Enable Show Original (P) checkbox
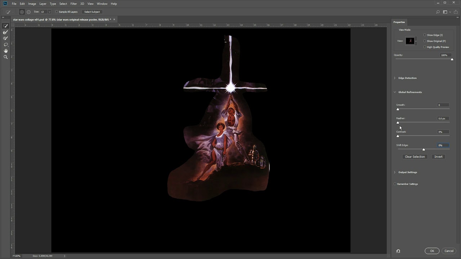Image resolution: width=461 pixels, height=259 pixels. point(425,41)
